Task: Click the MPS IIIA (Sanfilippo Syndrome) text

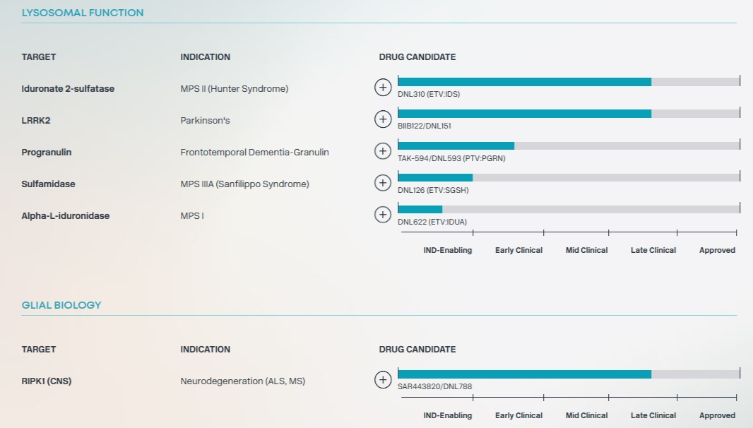Action: tap(244, 184)
